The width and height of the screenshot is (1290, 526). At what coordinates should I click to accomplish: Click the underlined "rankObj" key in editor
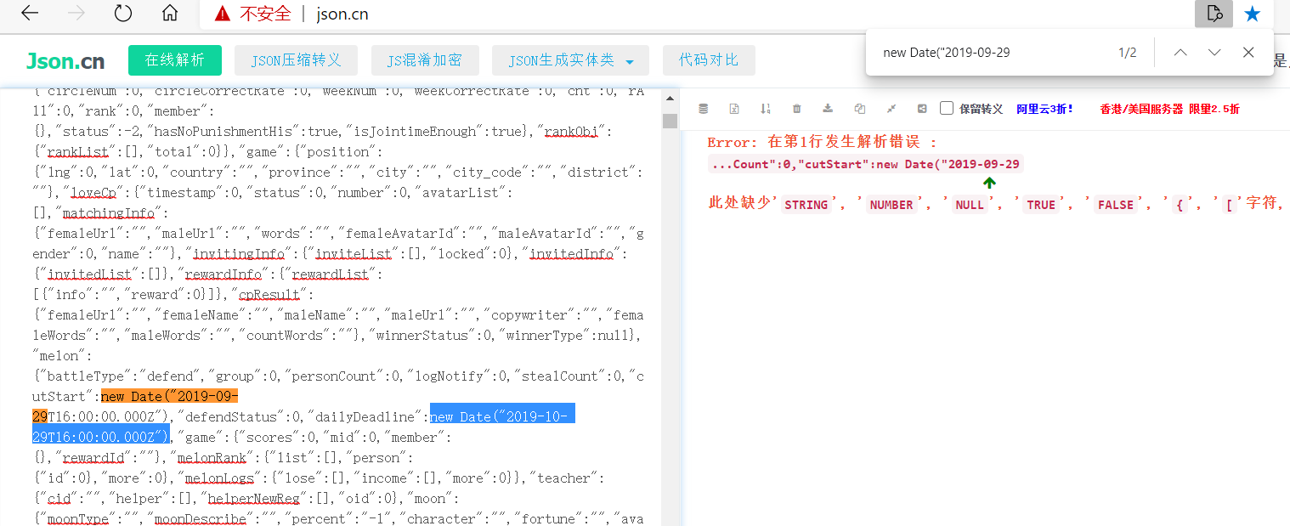click(570, 132)
